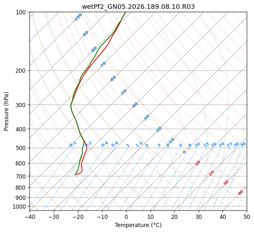This screenshot has width=254, height=232.
Task: Click the 0 temperature tick label
Action: (x=126, y=217)
